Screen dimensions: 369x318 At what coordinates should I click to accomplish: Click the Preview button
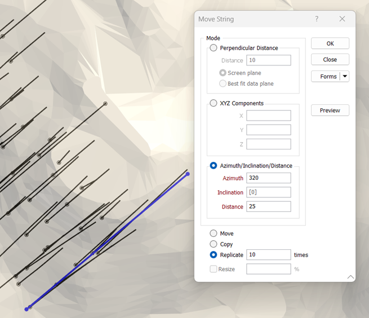tap(330, 111)
